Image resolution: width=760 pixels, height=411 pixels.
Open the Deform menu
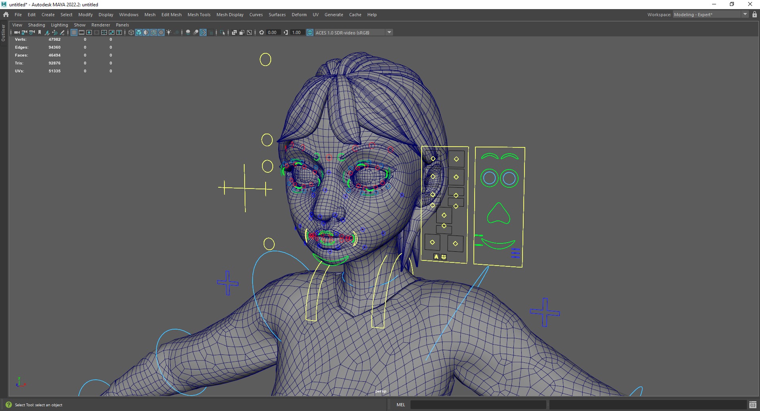pyautogui.click(x=299, y=15)
